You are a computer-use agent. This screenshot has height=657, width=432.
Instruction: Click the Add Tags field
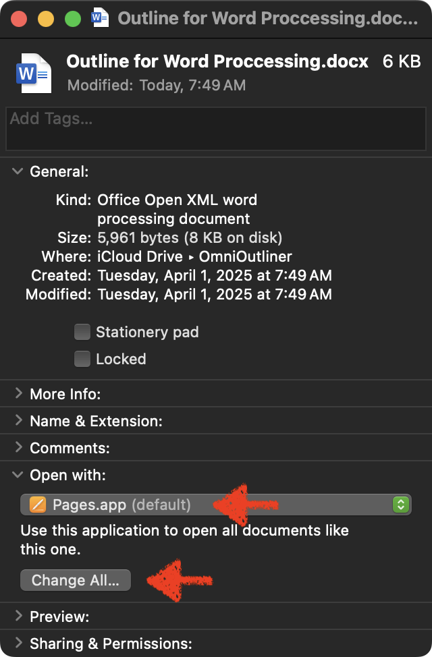(x=215, y=128)
